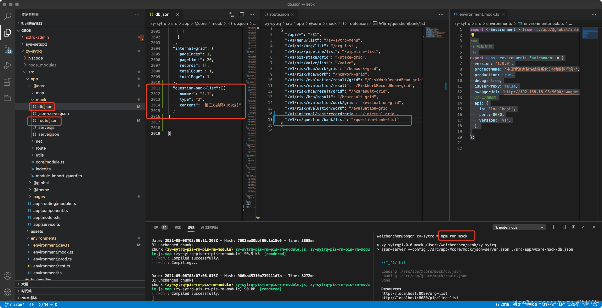602x308 pixels.
Task: Create a new terminal with the plus icon
Action: 553,227
